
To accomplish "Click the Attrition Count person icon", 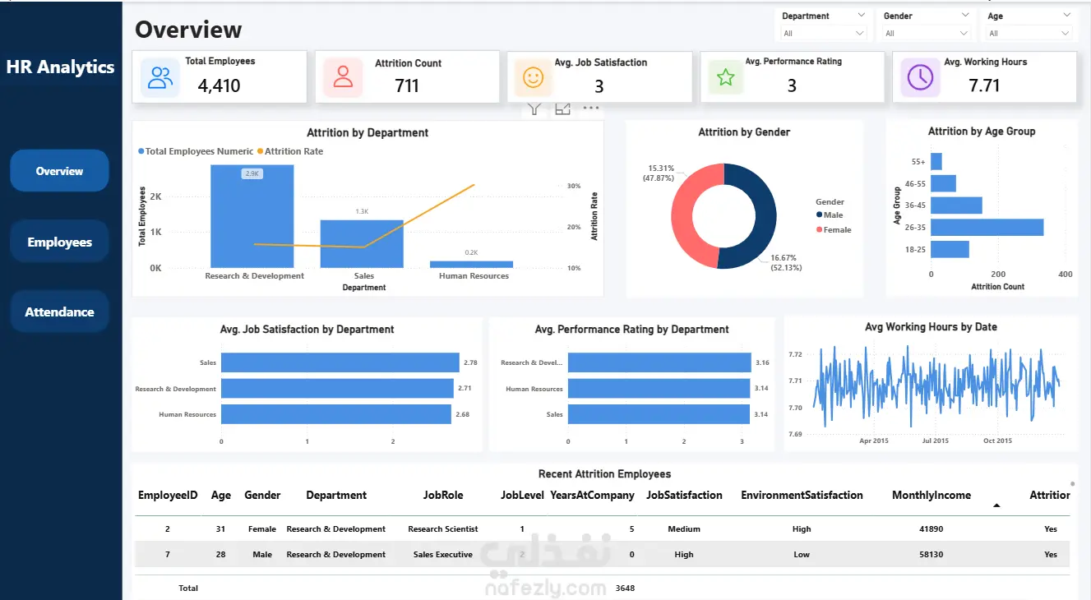I will coord(343,77).
